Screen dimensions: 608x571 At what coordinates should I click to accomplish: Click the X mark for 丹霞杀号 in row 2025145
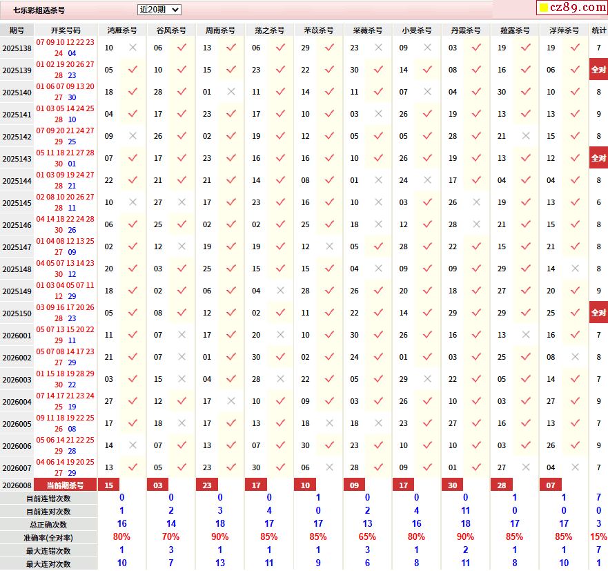coord(477,202)
